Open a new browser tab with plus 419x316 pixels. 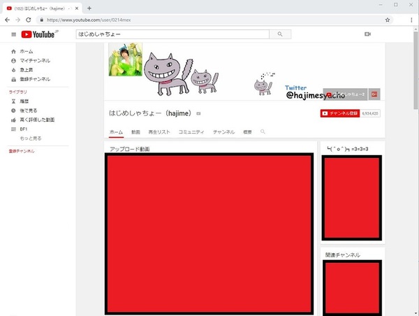tap(89, 8)
